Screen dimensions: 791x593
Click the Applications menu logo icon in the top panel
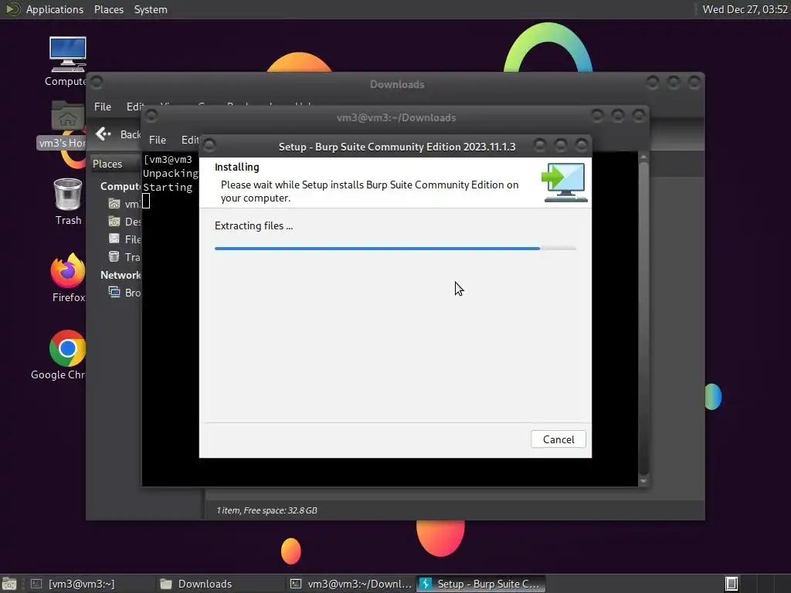click(x=12, y=9)
